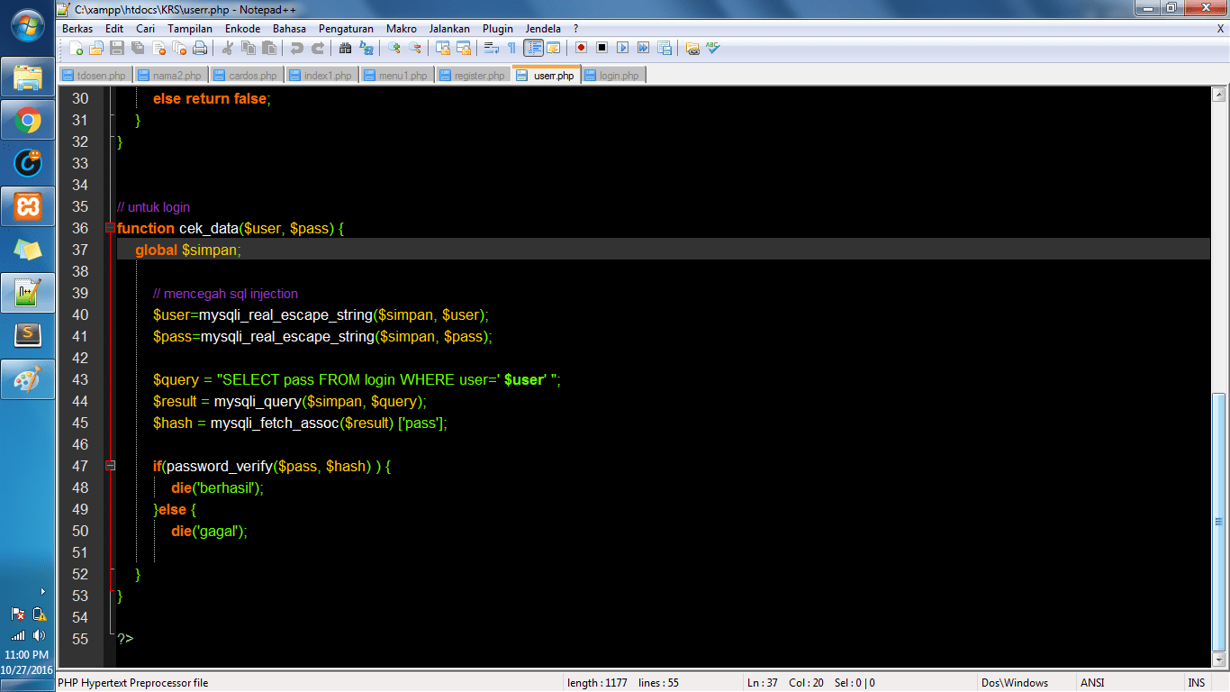Click the editor scrollbar down arrow

[1219, 660]
